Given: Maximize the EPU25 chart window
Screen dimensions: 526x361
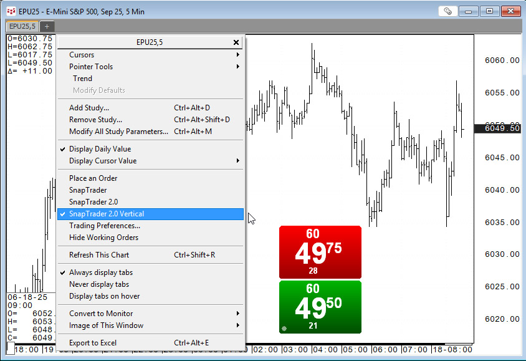Looking at the screenshot, I should click(489, 11).
